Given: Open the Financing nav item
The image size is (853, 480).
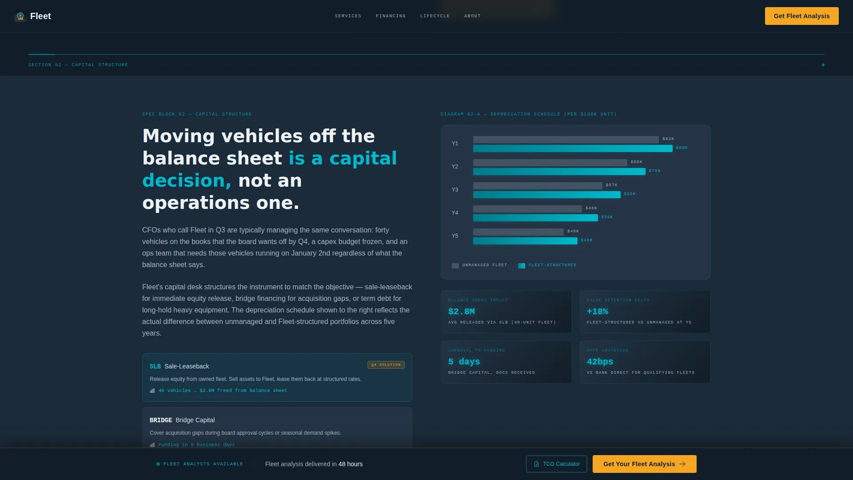Looking at the screenshot, I should tap(391, 16).
